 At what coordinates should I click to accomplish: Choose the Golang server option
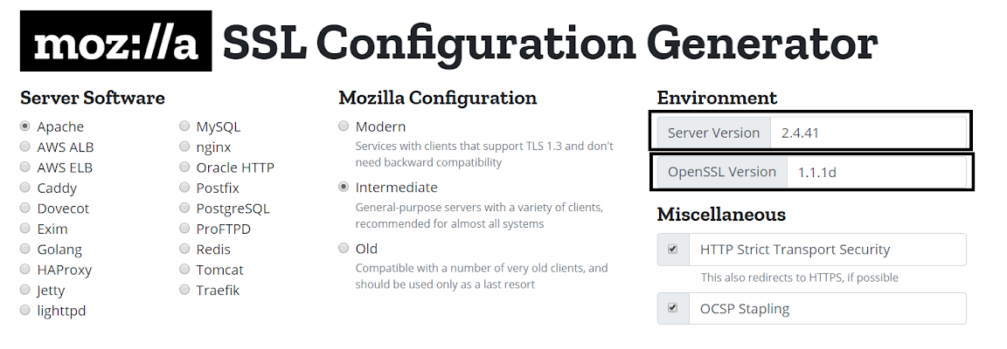pyautogui.click(x=25, y=250)
